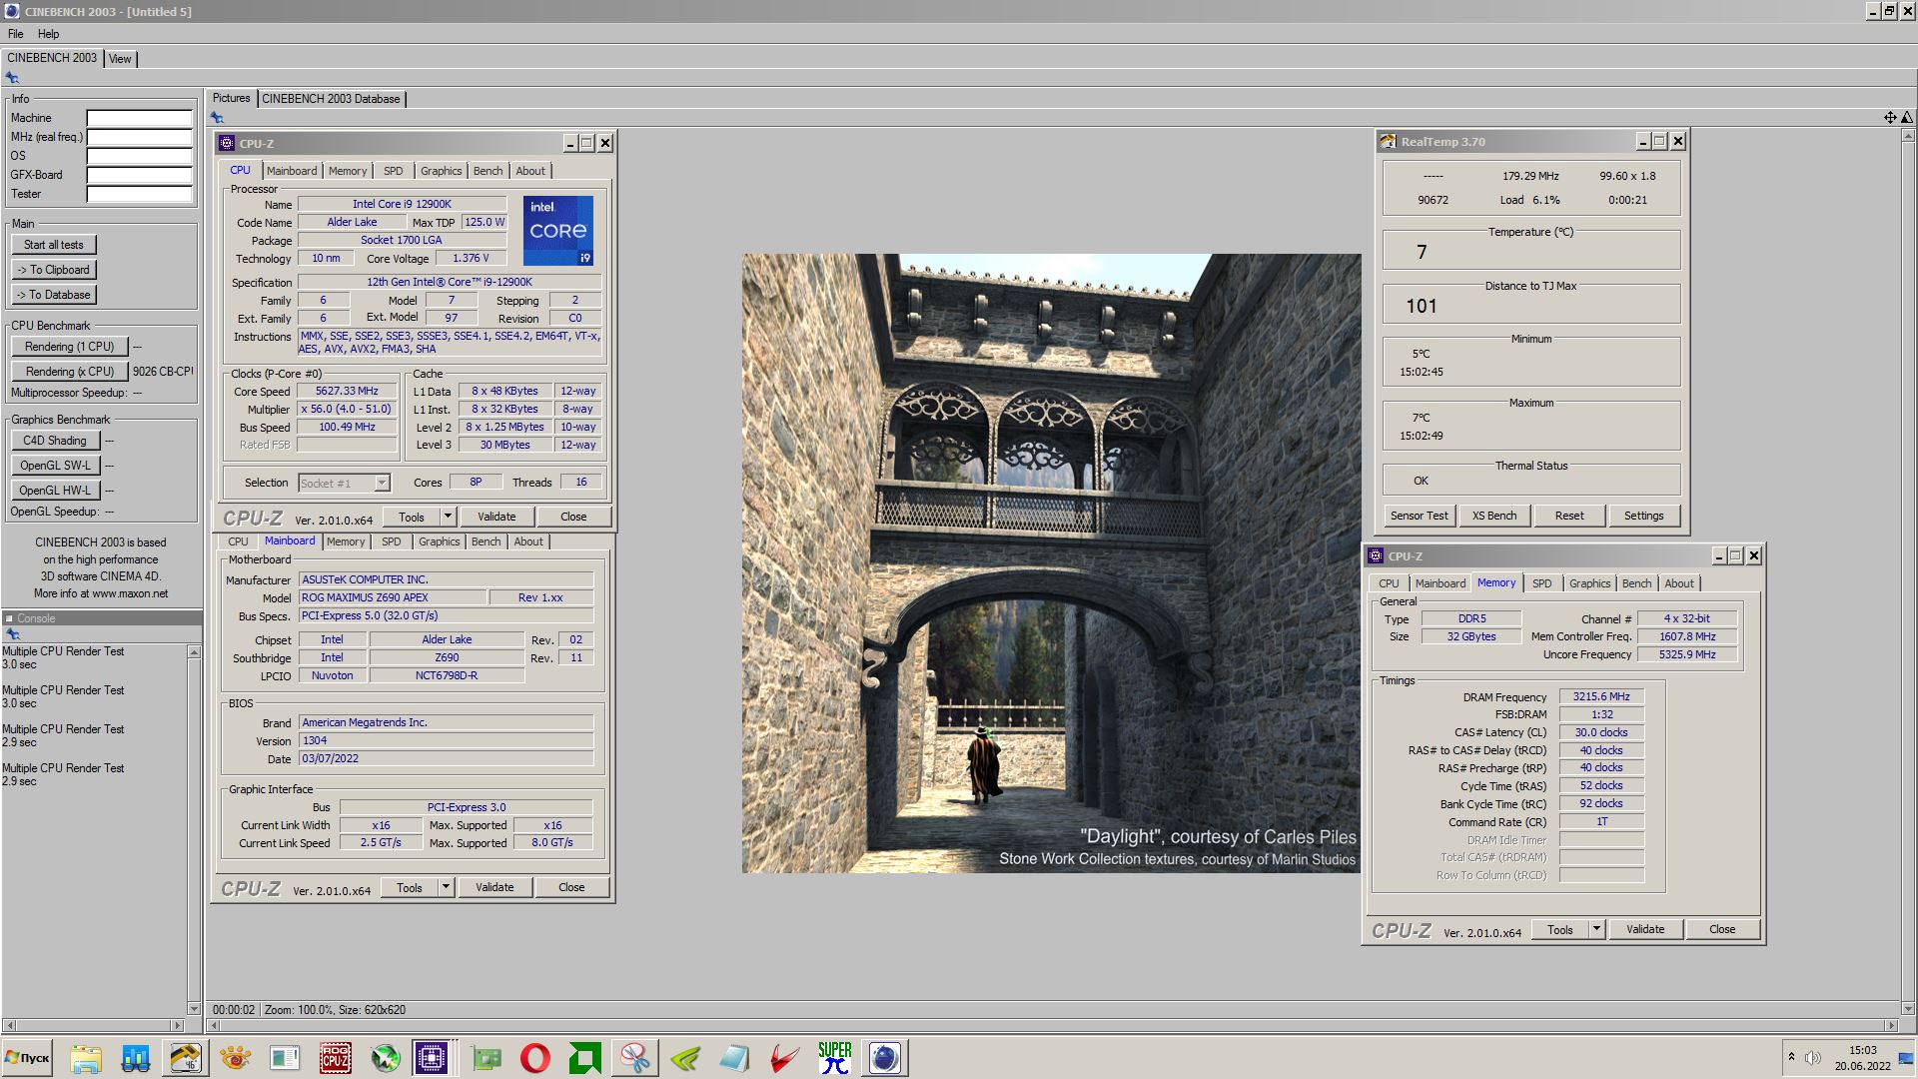Screen dimensions: 1918x1079
Task: Click the rendered Daylight picture
Action: pos(1051,563)
